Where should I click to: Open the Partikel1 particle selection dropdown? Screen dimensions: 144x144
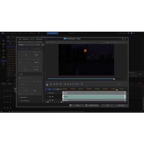click(29, 45)
